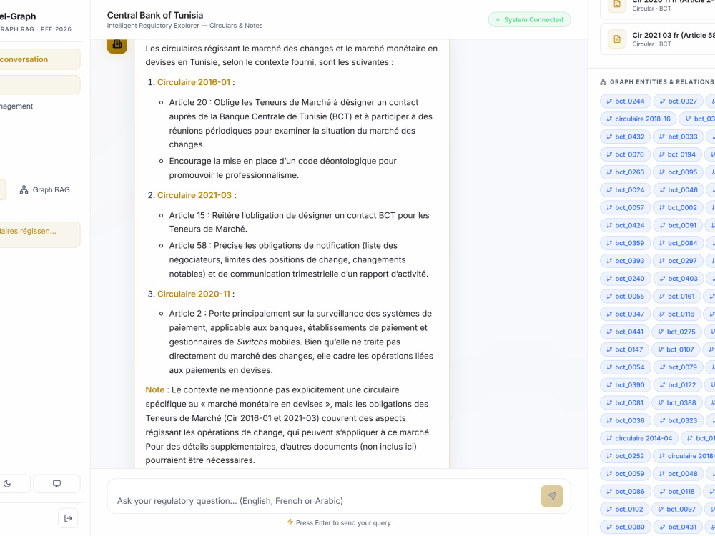
Task: Select the bct_0297 entity chip
Action: (x=678, y=261)
